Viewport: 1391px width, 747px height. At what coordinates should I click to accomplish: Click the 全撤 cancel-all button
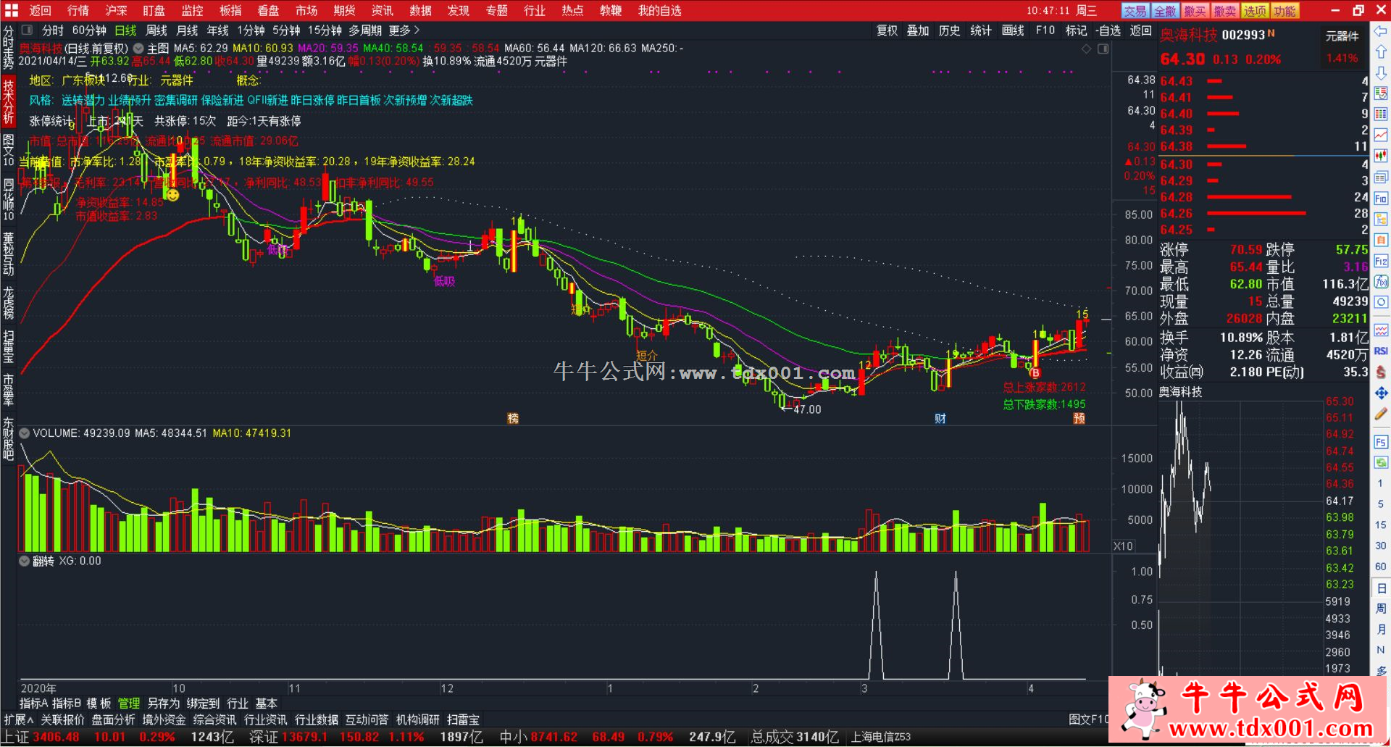coord(1165,11)
